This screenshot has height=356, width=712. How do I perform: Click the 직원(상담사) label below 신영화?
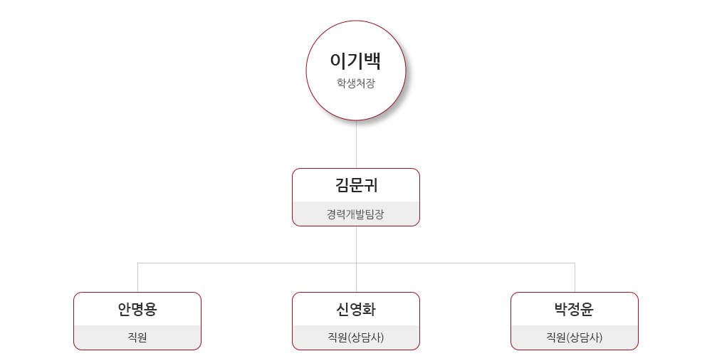click(356, 337)
